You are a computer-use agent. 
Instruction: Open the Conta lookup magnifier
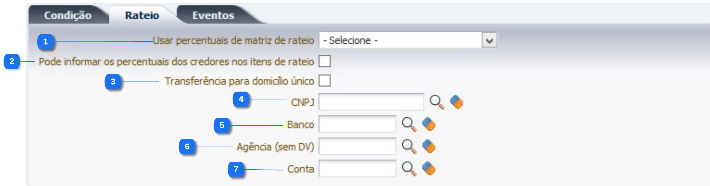click(x=409, y=169)
